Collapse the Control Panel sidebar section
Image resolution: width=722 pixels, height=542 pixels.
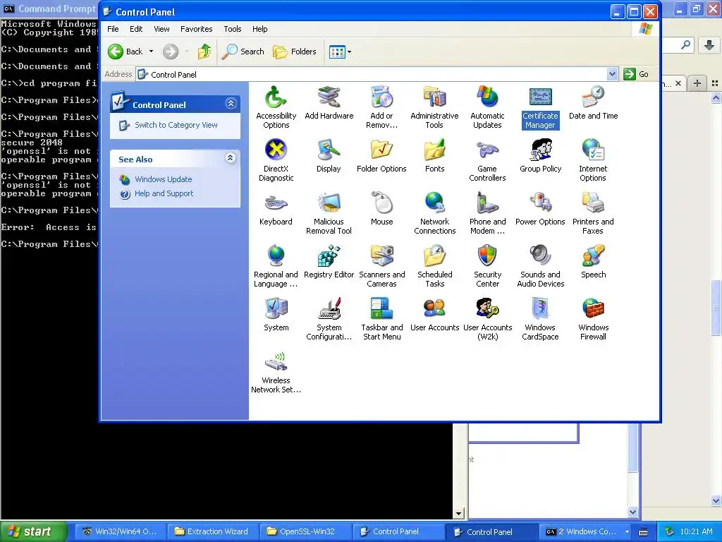(x=231, y=104)
